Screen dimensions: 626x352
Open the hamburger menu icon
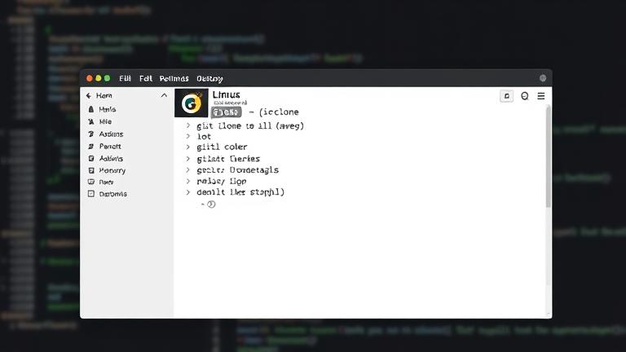click(541, 96)
